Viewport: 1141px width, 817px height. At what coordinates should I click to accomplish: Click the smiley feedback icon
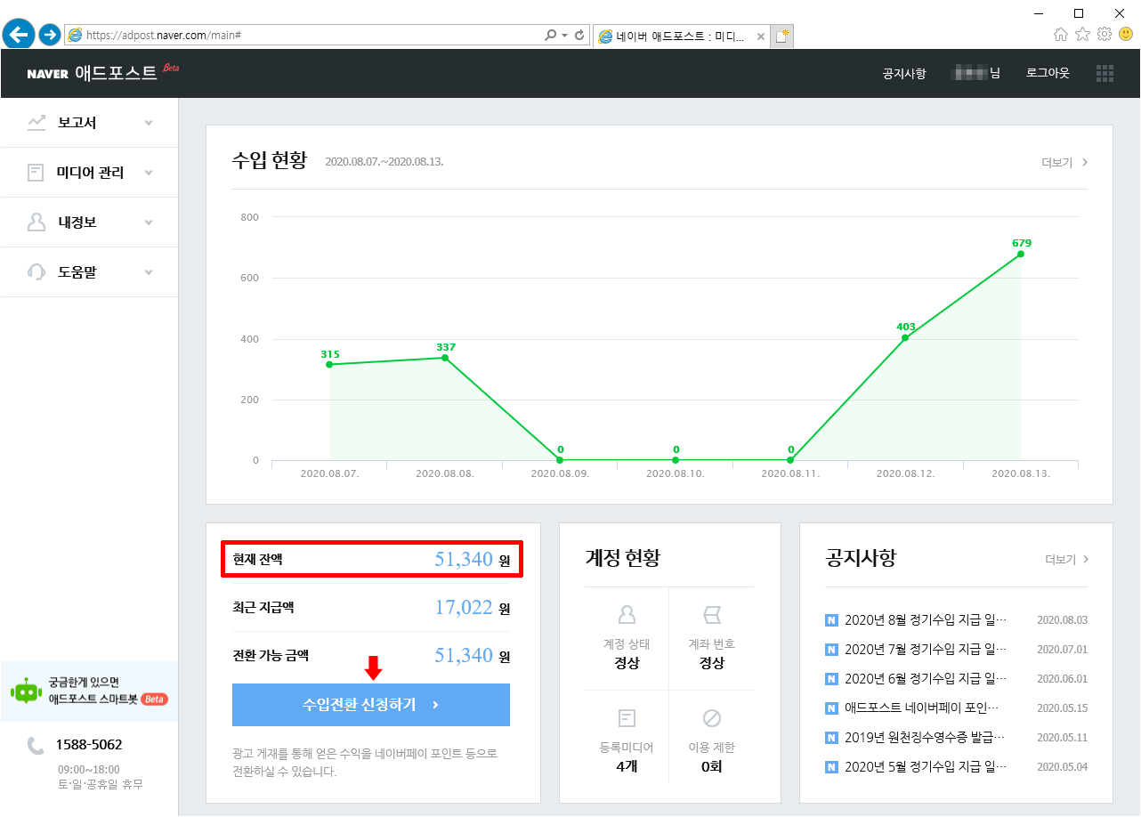click(x=1126, y=35)
